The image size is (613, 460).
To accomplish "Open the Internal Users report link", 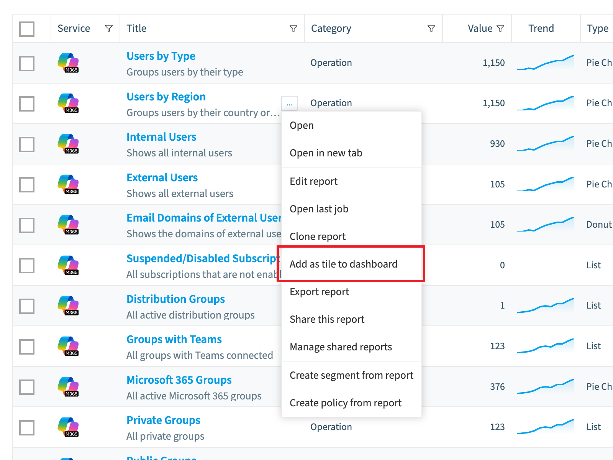I will coord(161,137).
